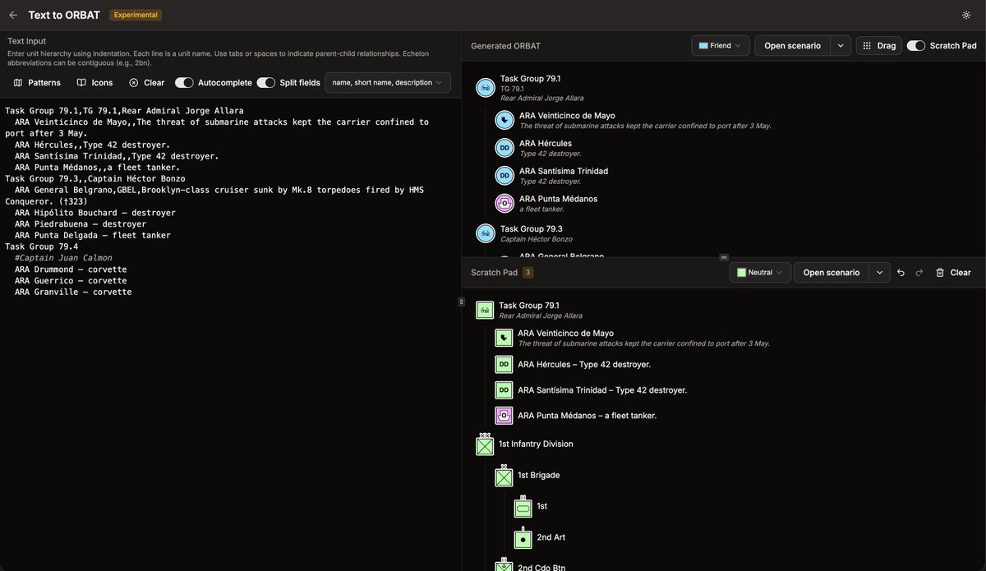Click the Task Group 79.3 symbol in Generated ORBAT
This screenshot has width=986, height=571.
(x=486, y=233)
